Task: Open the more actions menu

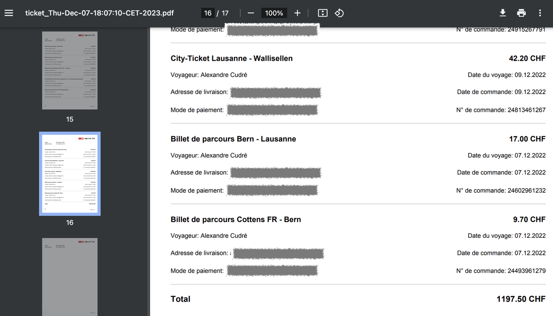Action: (540, 13)
